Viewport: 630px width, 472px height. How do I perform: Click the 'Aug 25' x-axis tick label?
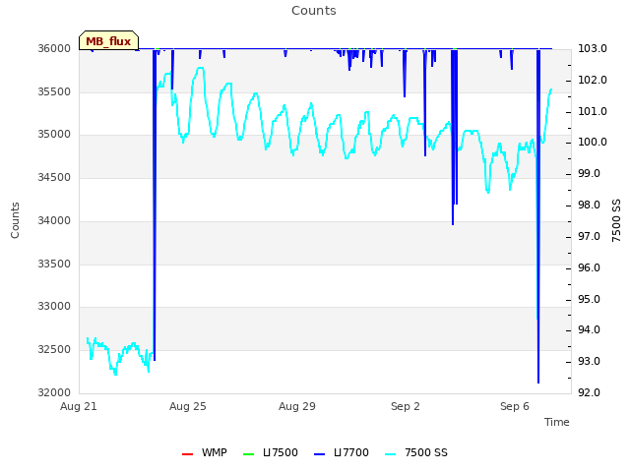(x=188, y=406)
